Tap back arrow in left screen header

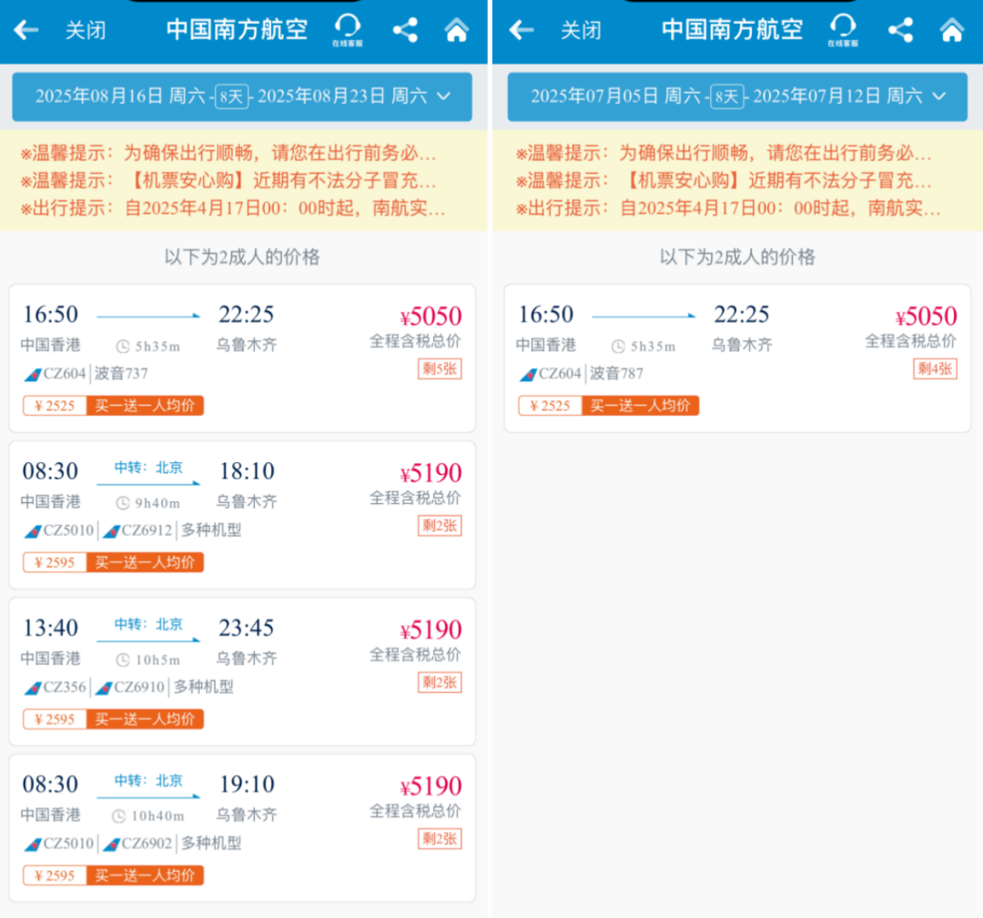[26, 29]
